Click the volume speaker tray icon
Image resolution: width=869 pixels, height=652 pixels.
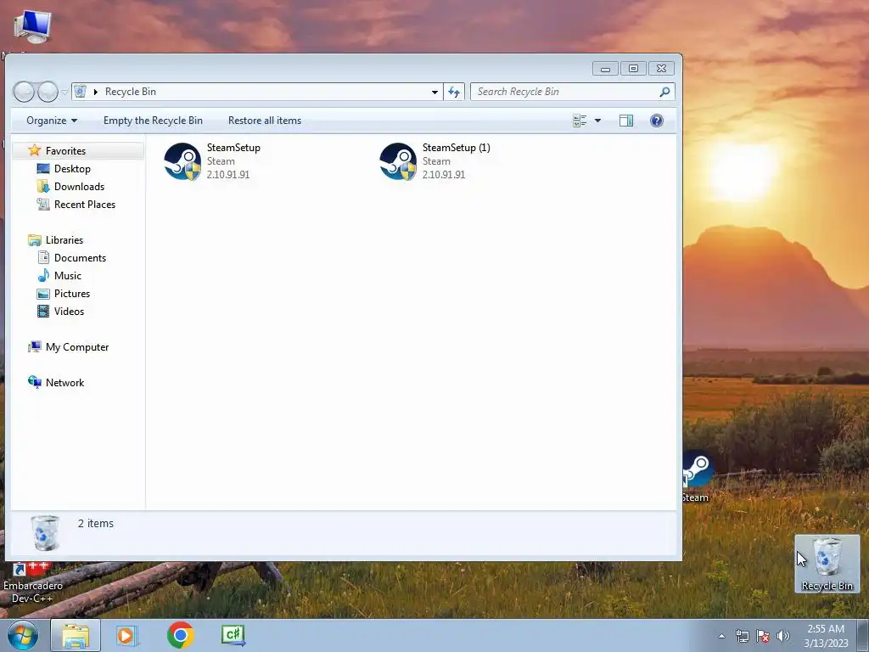(783, 636)
